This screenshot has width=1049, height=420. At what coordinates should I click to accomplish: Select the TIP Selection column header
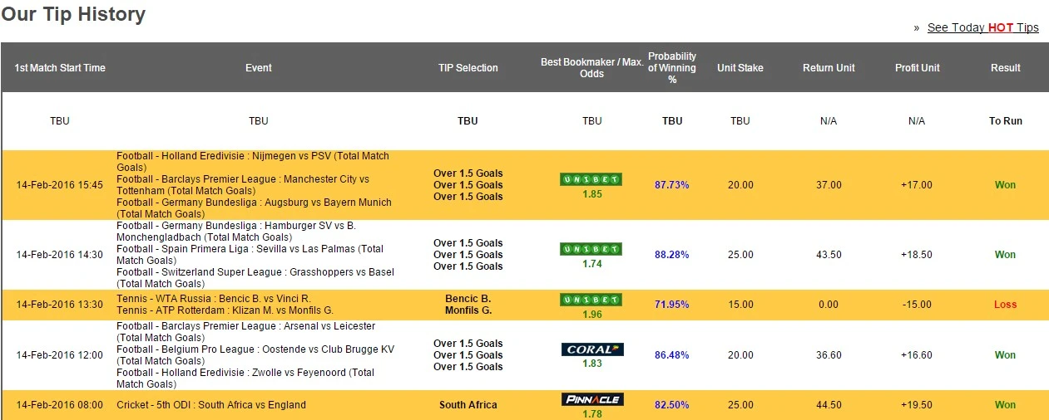[468, 68]
